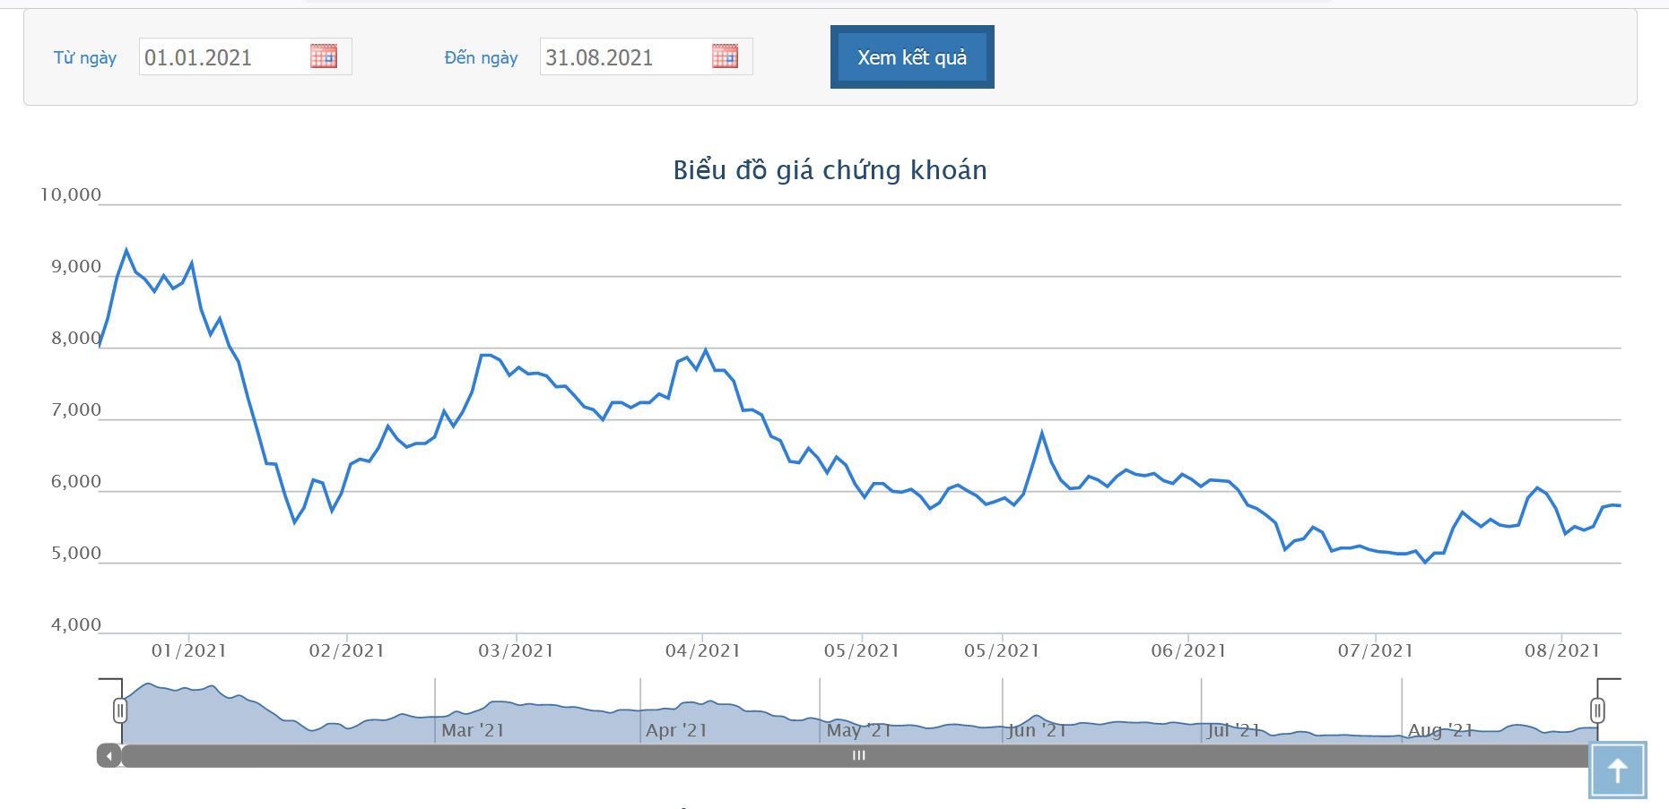The height and width of the screenshot is (809, 1669).
Task: Click the scroll-to-top arrow icon
Action: click(x=1618, y=770)
